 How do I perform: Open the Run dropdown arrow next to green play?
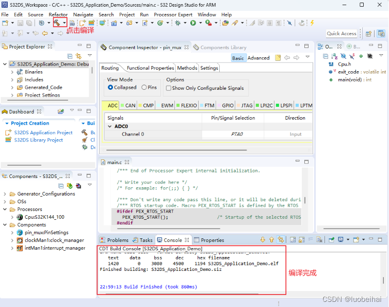(x=200, y=23)
